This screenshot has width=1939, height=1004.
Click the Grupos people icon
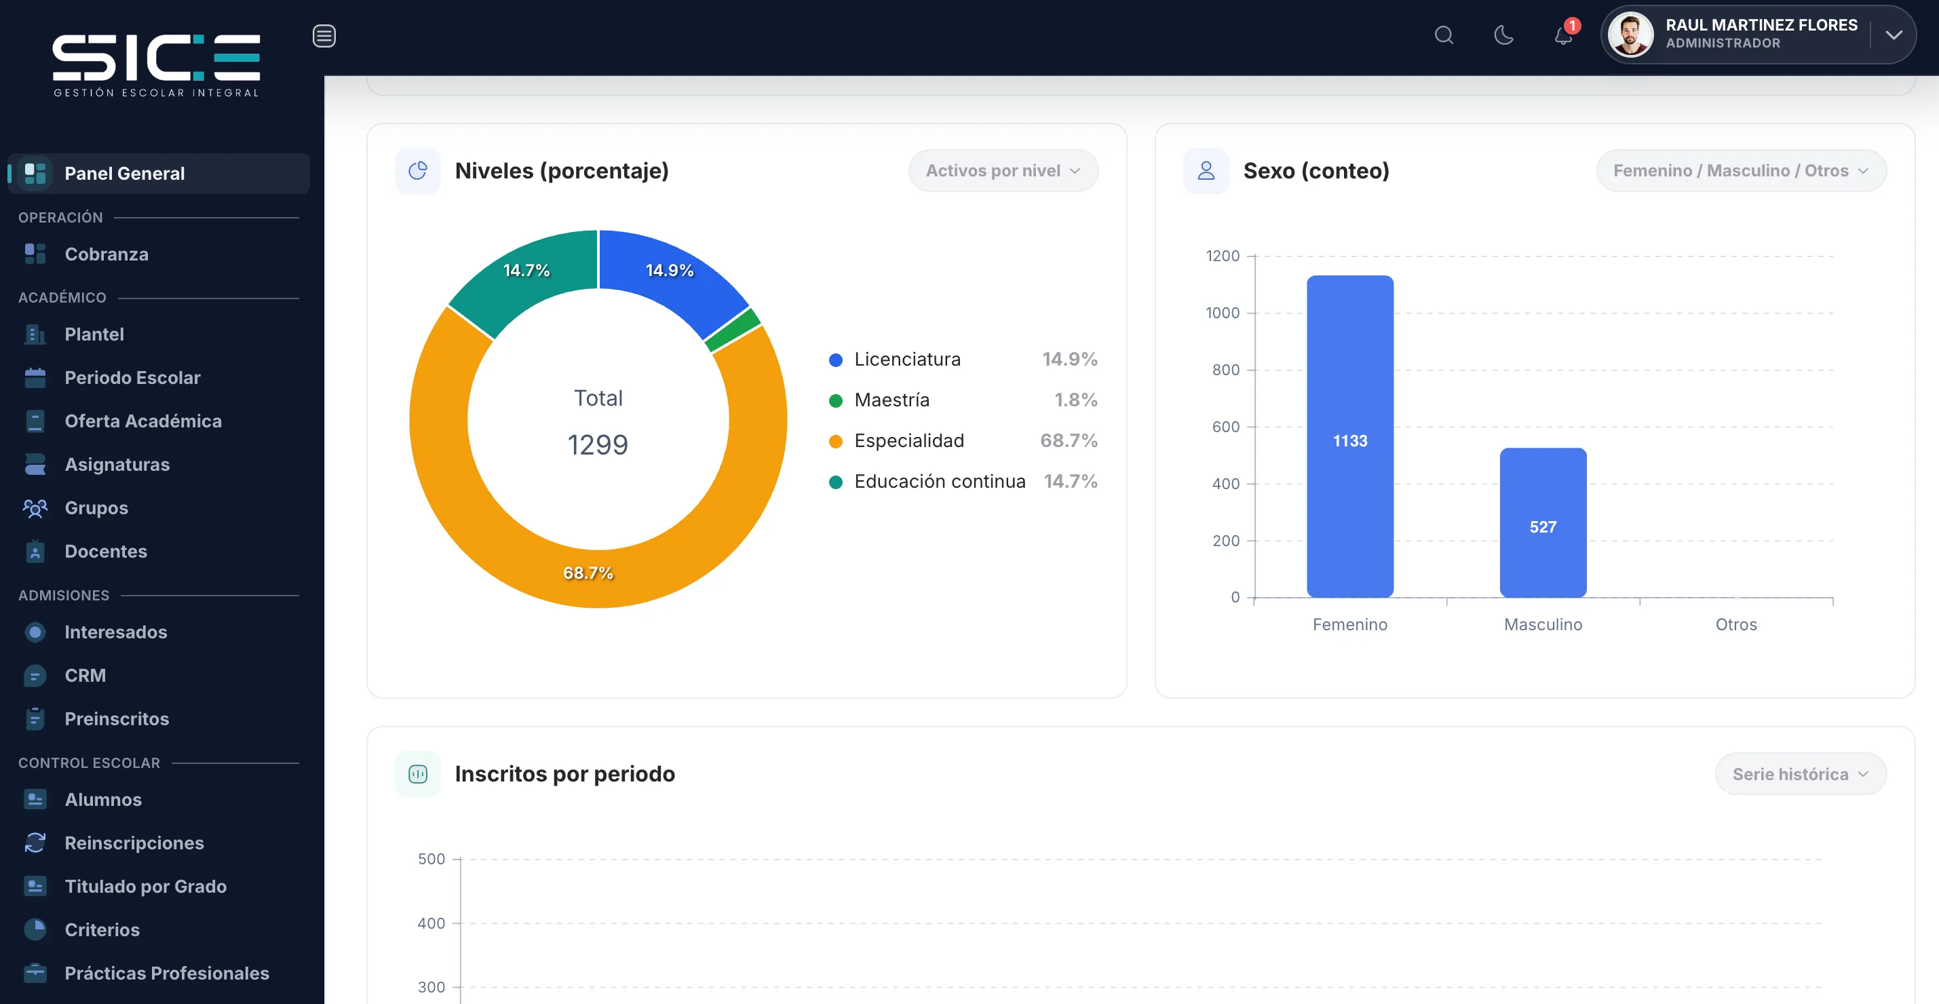35,508
